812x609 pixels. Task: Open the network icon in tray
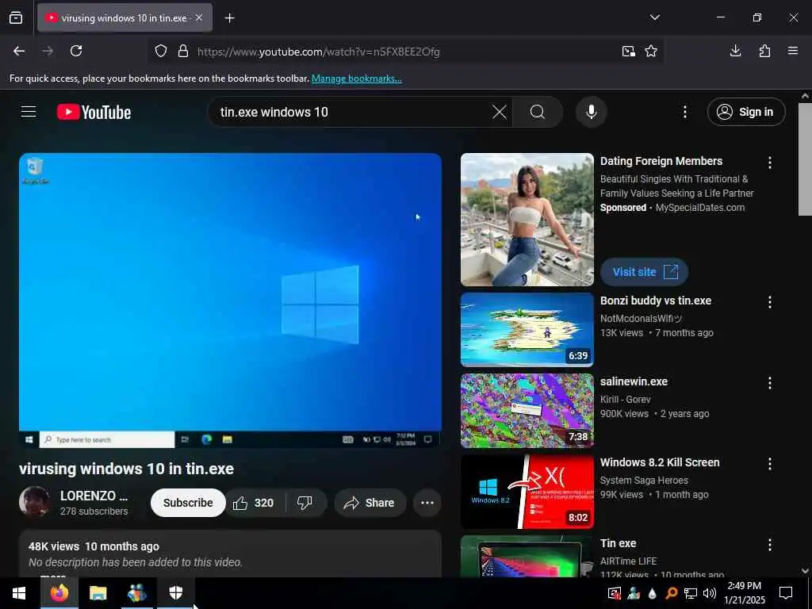pos(691,593)
